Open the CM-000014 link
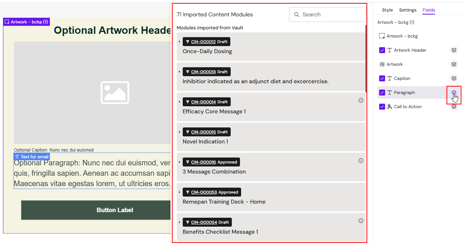 click(204, 102)
